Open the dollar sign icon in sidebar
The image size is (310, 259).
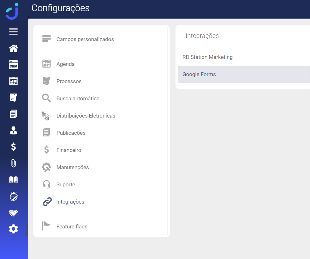[x=13, y=147]
